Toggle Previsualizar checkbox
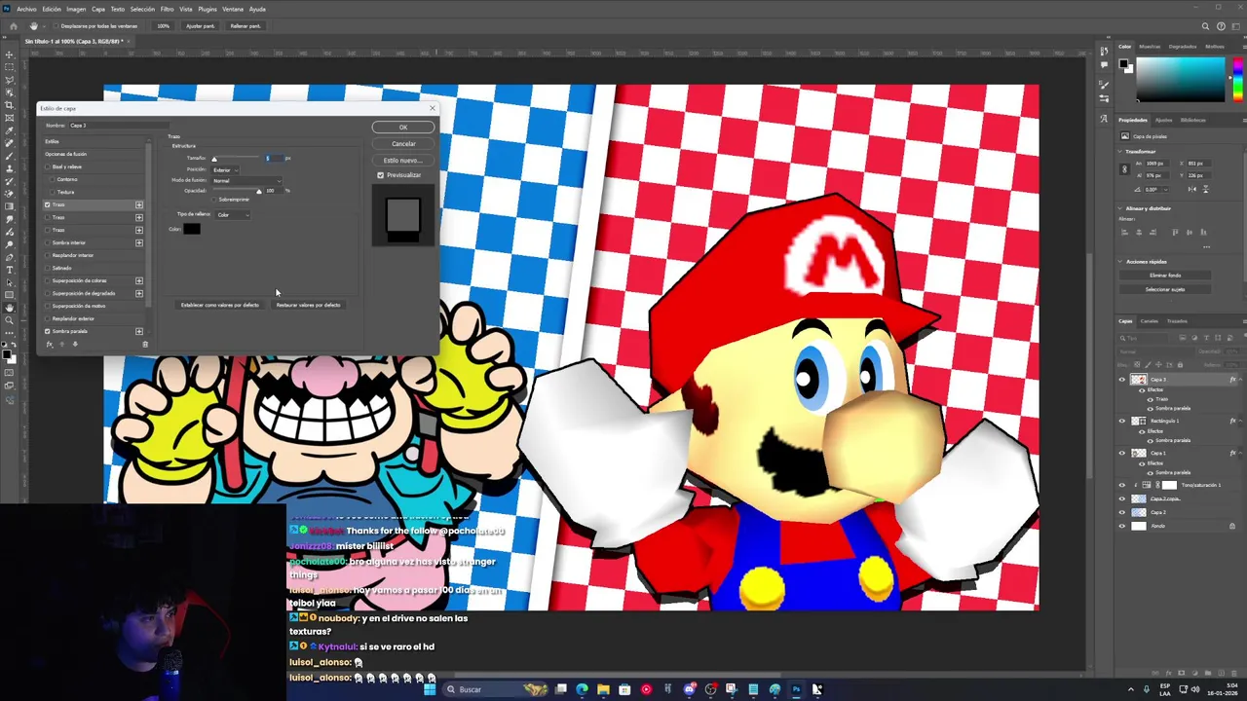Image resolution: width=1247 pixels, height=701 pixels. (380, 175)
